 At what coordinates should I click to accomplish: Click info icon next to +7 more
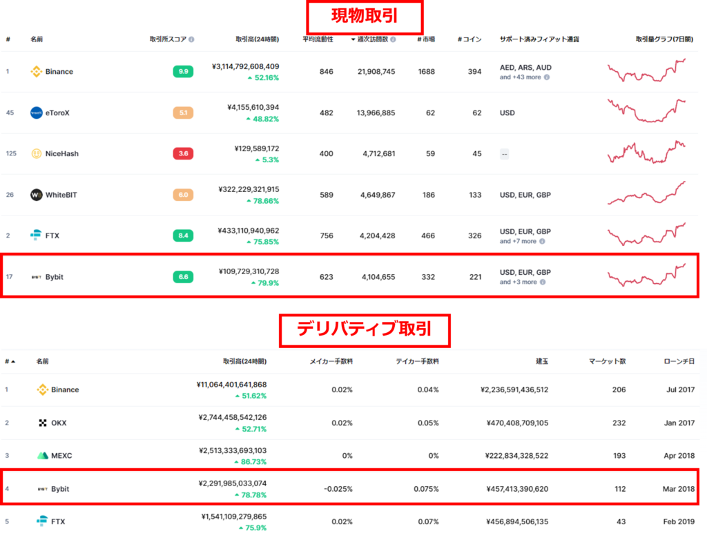click(x=542, y=241)
